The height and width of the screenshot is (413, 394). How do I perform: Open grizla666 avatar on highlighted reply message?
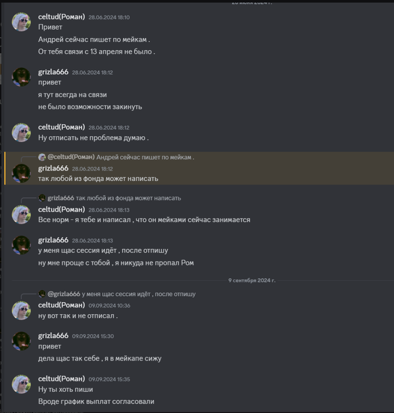pos(21,173)
